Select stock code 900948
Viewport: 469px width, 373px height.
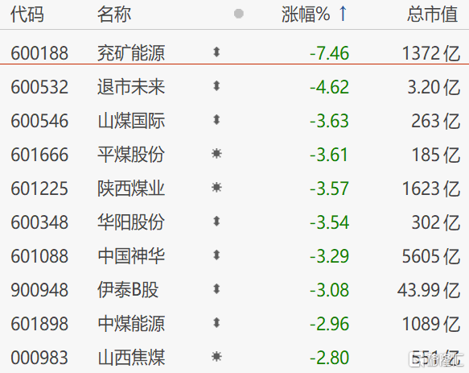[39, 290]
